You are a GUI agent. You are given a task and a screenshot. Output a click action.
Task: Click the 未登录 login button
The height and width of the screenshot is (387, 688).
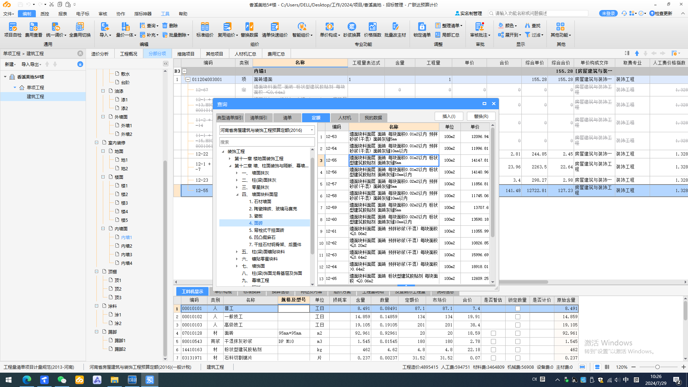[608, 13]
